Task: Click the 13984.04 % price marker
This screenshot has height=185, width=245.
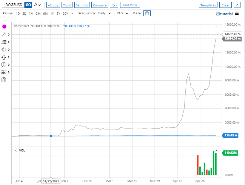Action: 231,38
